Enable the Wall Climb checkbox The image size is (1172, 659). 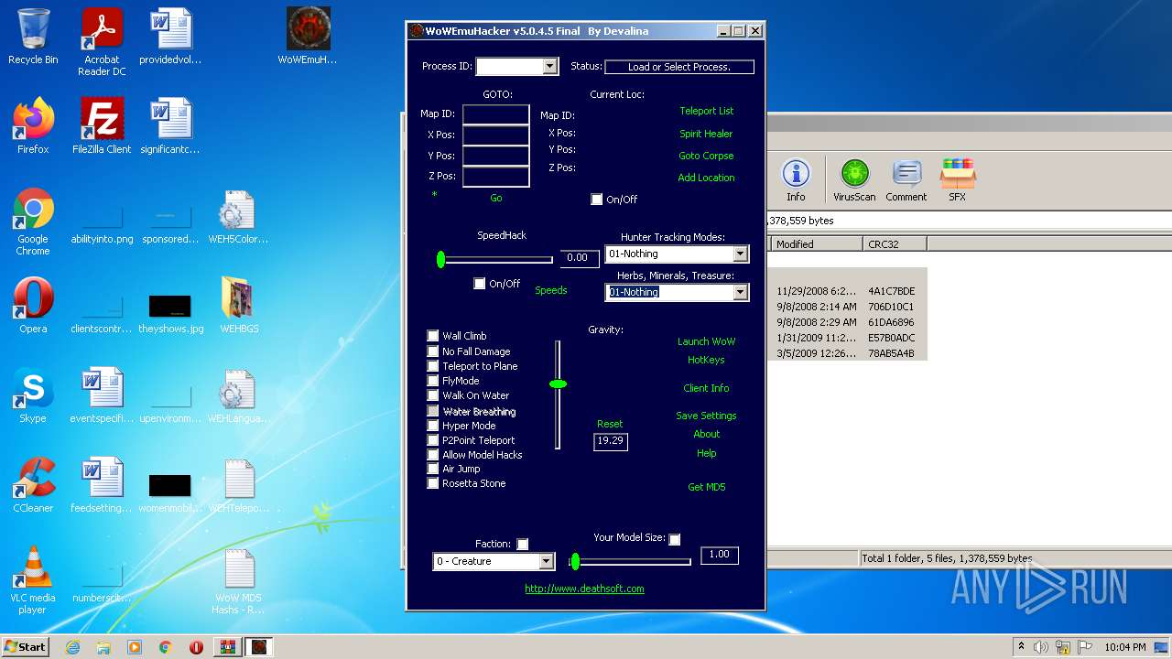click(433, 336)
